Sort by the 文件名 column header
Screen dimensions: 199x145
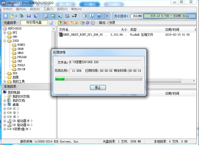(83, 30)
